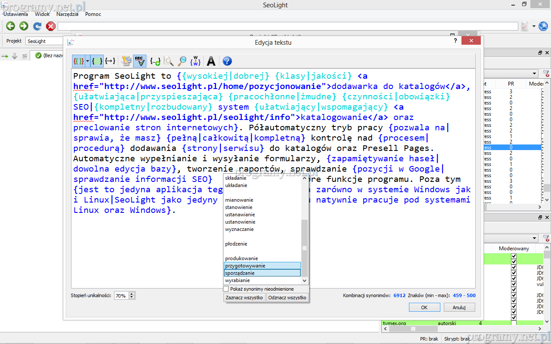551x344 pixels.
Task: Click the green-filled braces toolbar icon
Action: (97, 61)
